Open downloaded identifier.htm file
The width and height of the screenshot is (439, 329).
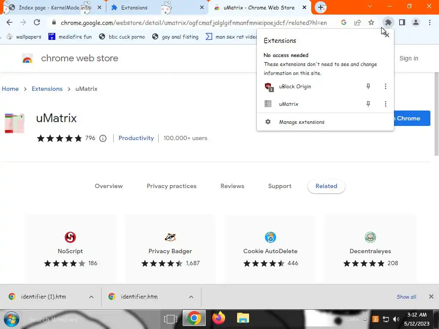coord(139,297)
